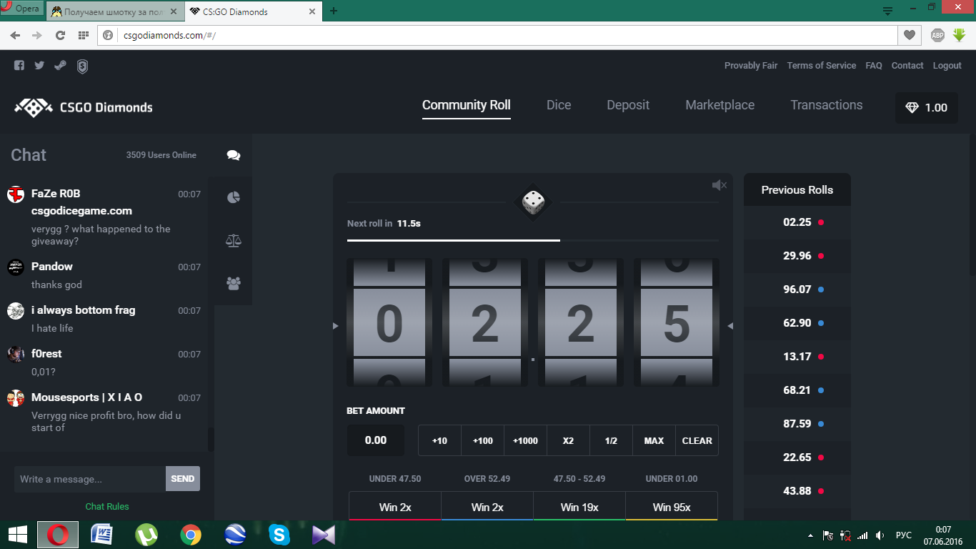Open the Opera menu button

tap(21, 9)
